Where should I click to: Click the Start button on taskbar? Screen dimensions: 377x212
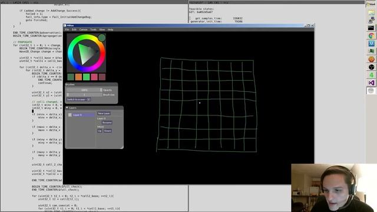click(x=371, y=4)
